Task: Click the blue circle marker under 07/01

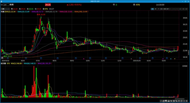Action: [x=41, y=58]
